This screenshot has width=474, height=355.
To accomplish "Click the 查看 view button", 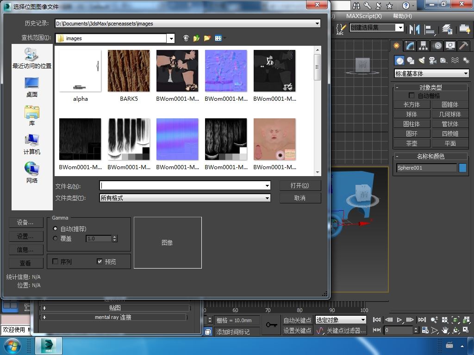I will tap(26, 263).
